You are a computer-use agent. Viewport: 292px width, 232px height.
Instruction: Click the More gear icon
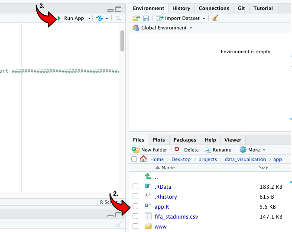pos(243,150)
